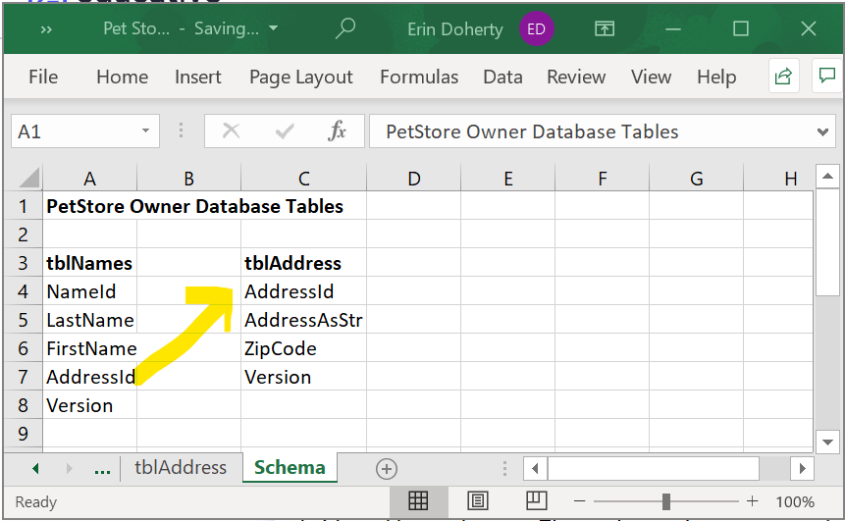Select AddressId cell in row 7
Screen dimensions: 845x521
click(x=89, y=377)
